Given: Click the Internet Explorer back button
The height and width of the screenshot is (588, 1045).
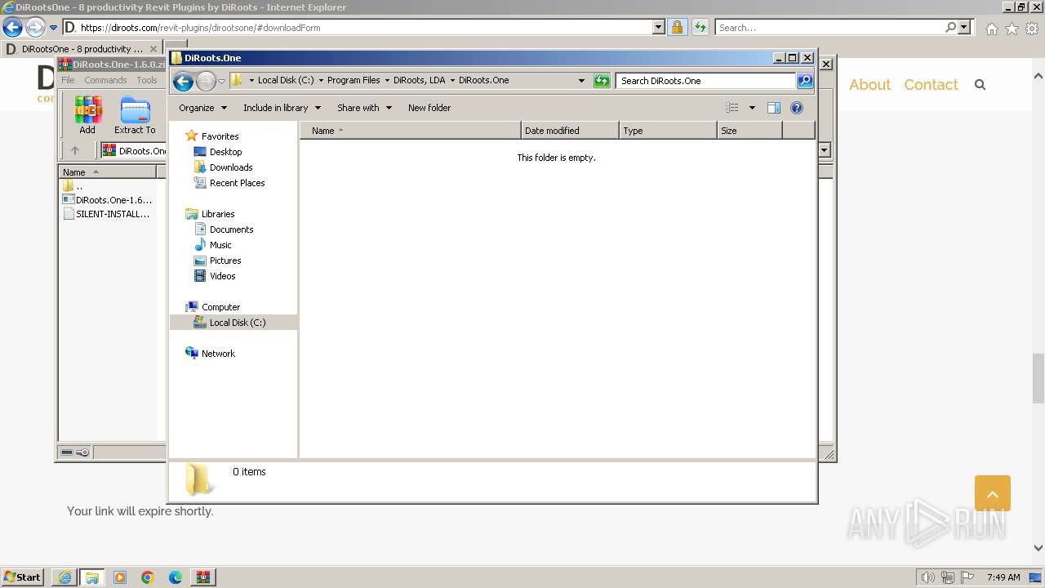Looking at the screenshot, I should coord(13,27).
